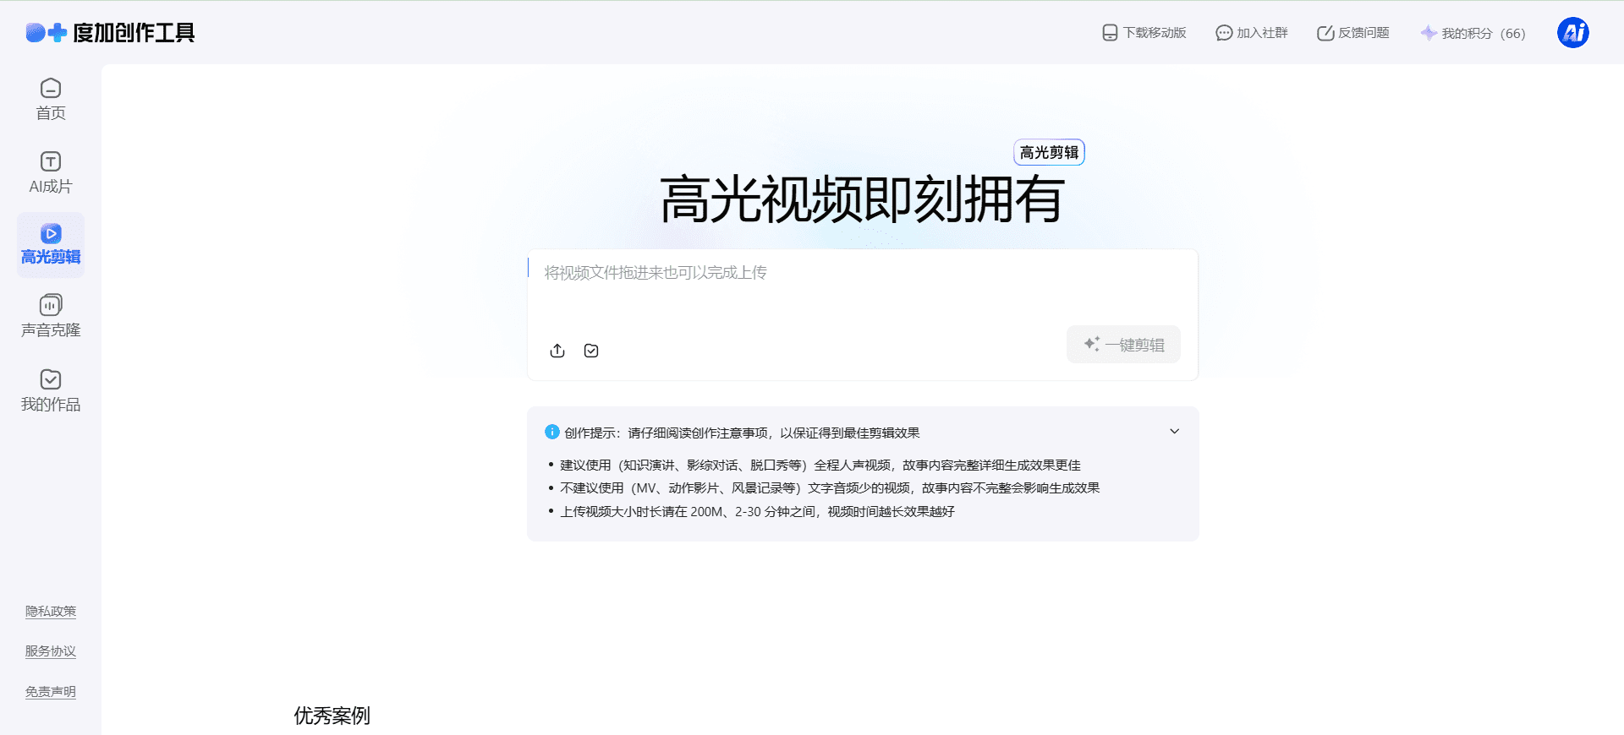Open AI成片 in the sidebar
The height and width of the screenshot is (735, 1624).
click(51, 172)
